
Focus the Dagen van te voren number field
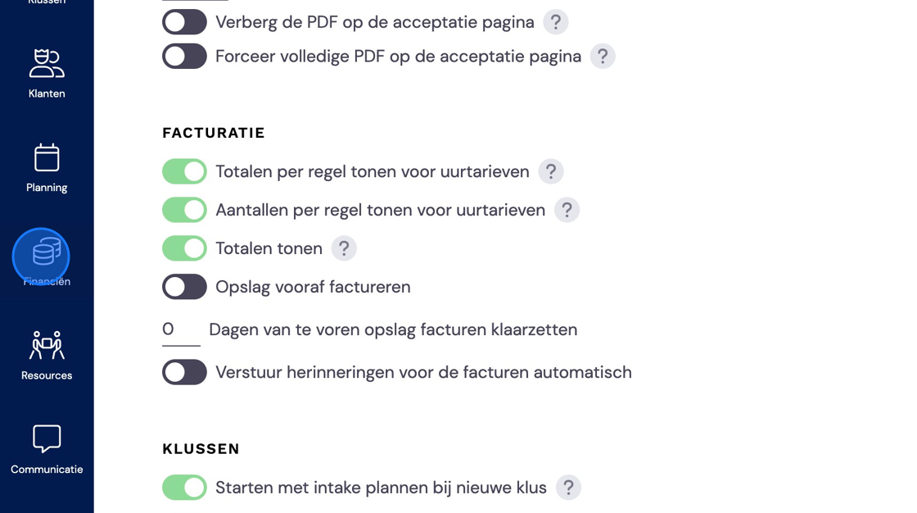(181, 329)
